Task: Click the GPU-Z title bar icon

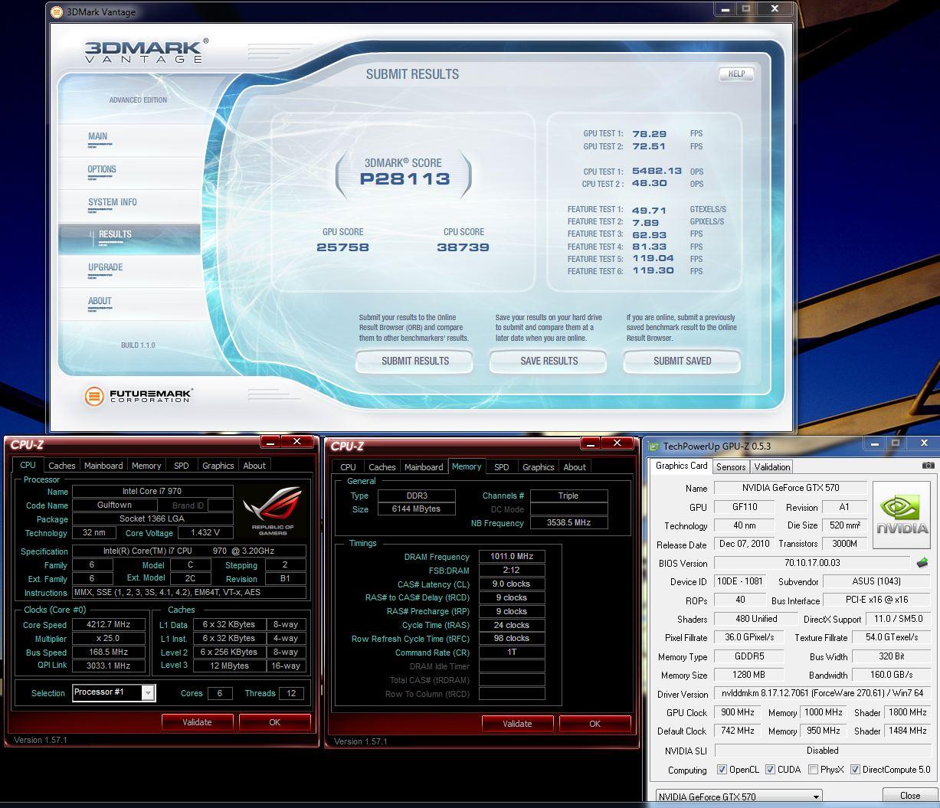Action: coord(653,447)
